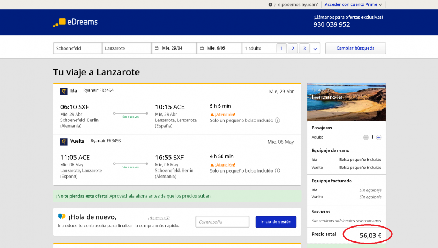Click the eDreams logo
This screenshot has width=438, height=248.
[x=76, y=22]
